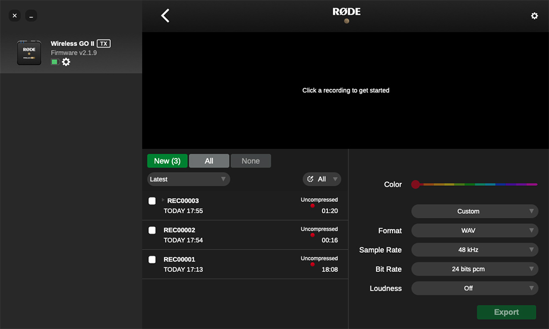
Task: Click 'Click a recording to get started'
Action: click(345, 90)
